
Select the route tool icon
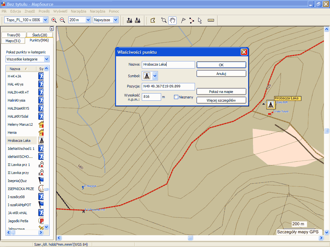click(x=191, y=20)
